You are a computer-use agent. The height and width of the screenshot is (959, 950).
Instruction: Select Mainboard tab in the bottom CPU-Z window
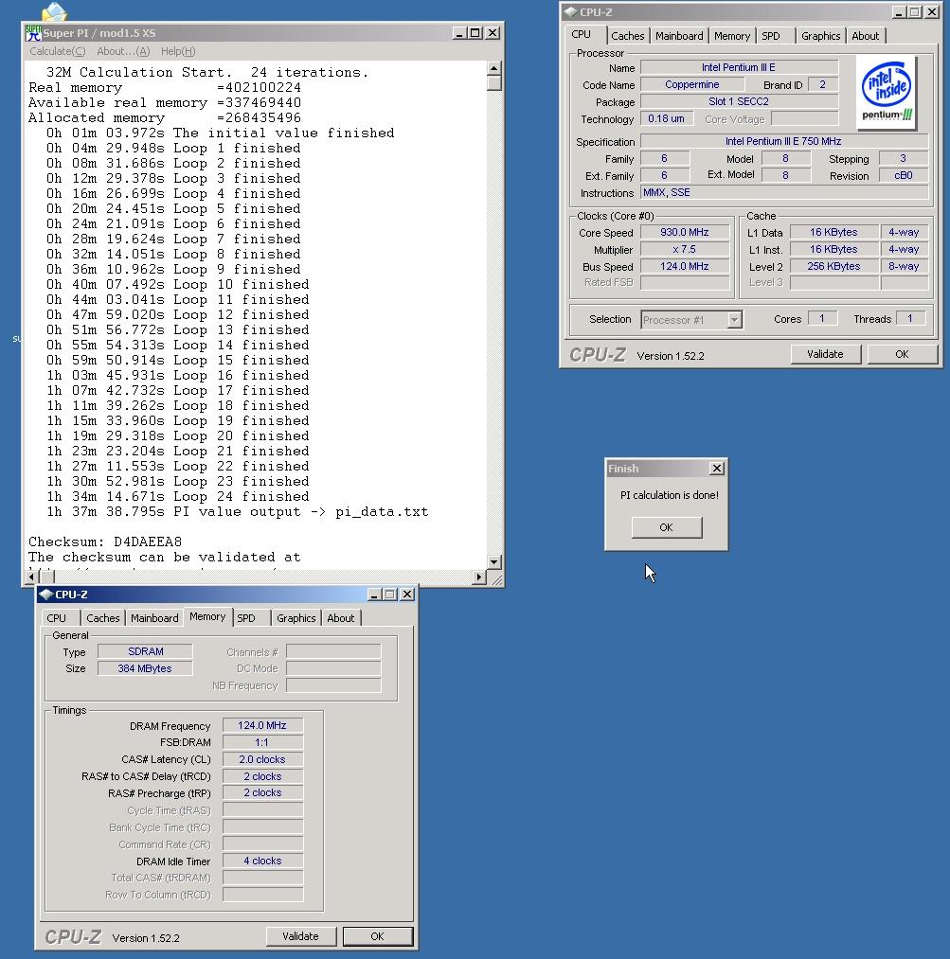tap(154, 618)
